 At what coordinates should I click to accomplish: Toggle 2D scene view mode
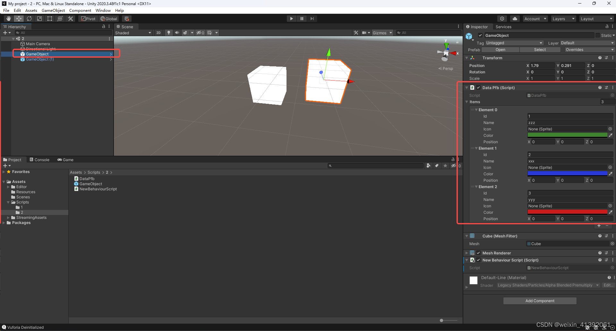click(x=158, y=33)
